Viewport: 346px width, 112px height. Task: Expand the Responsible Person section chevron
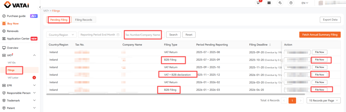34,93
